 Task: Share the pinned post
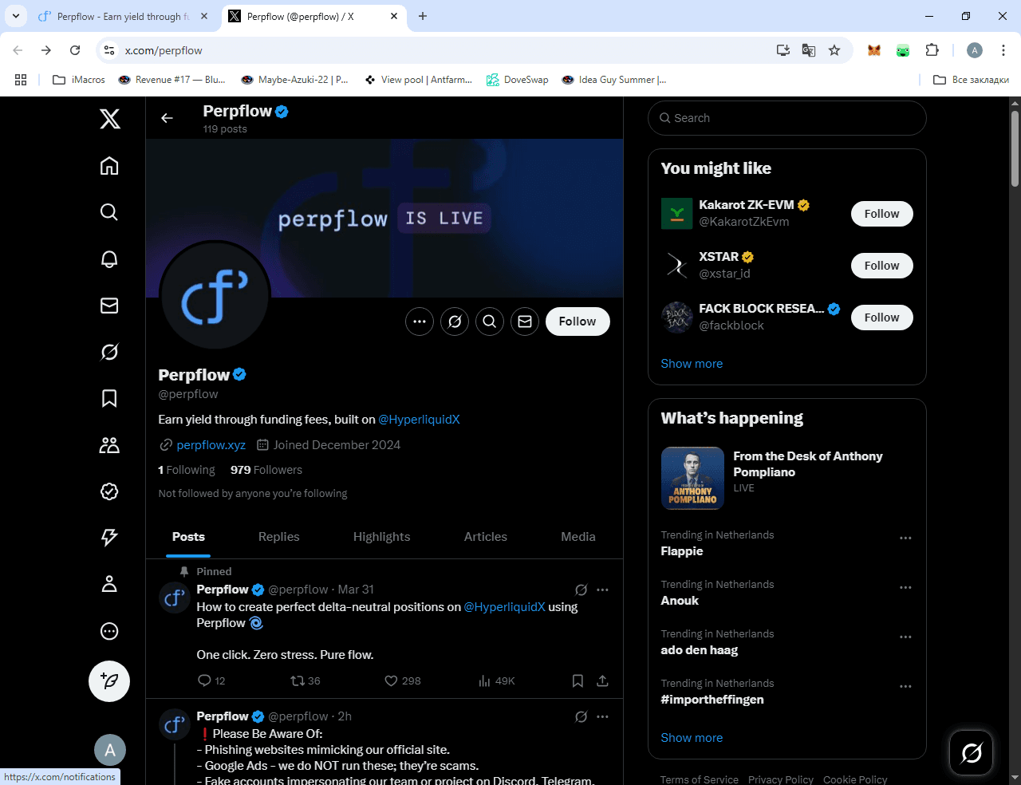click(602, 680)
